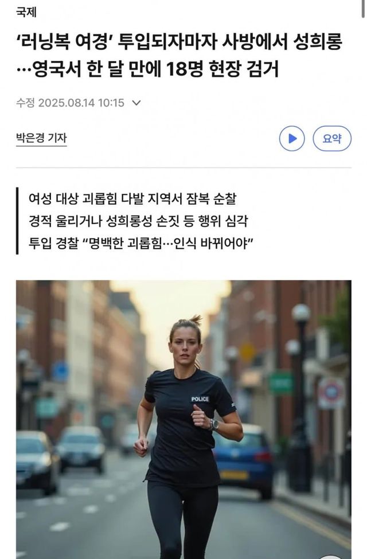Click the divider line below reporter name

[183, 167]
